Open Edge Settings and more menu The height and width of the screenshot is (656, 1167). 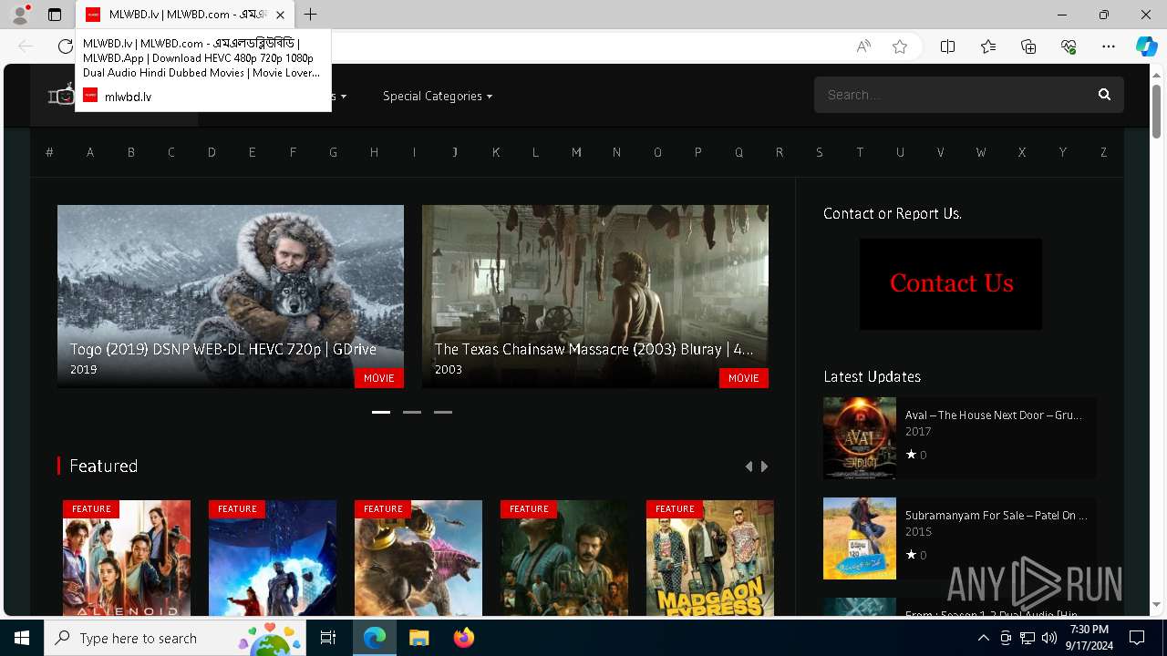coord(1109,46)
